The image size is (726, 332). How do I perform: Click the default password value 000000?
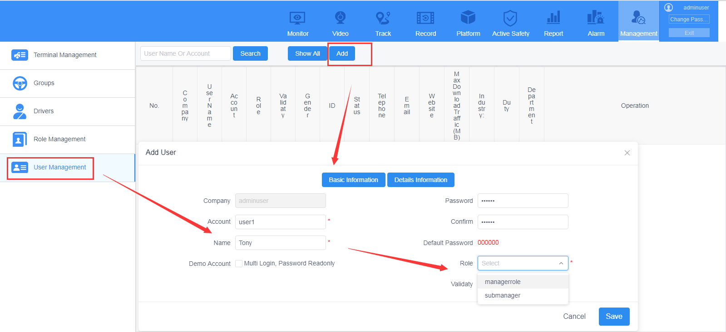coord(488,242)
